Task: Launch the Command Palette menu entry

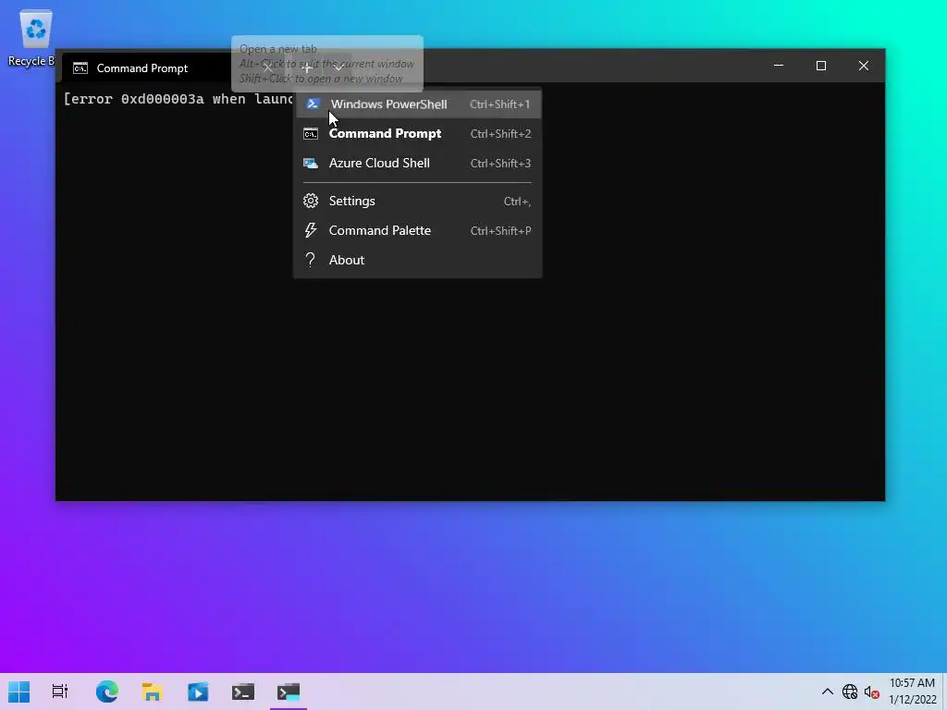Action: coord(418,230)
